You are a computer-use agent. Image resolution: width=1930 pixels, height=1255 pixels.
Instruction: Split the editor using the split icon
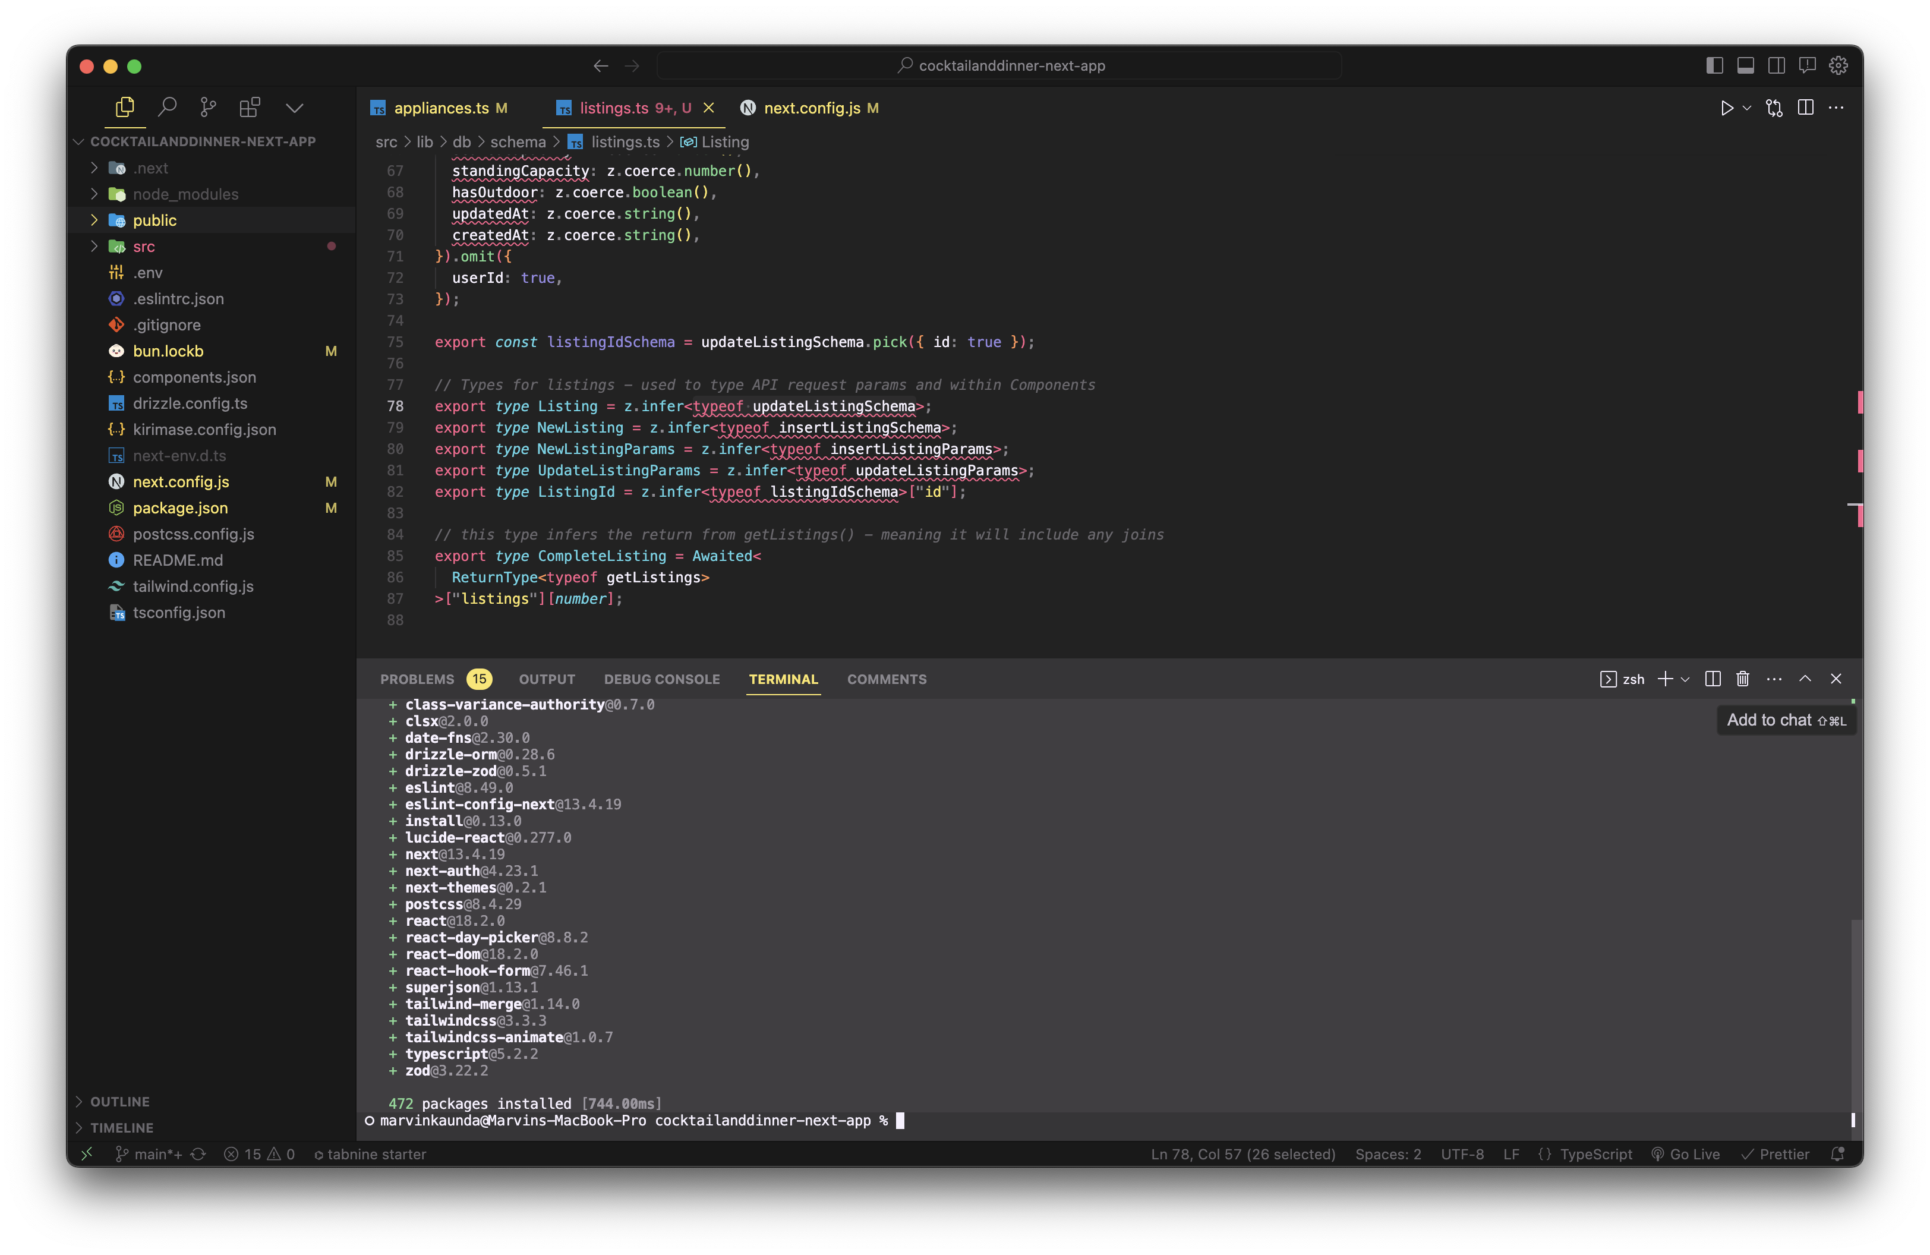click(x=1807, y=108)
